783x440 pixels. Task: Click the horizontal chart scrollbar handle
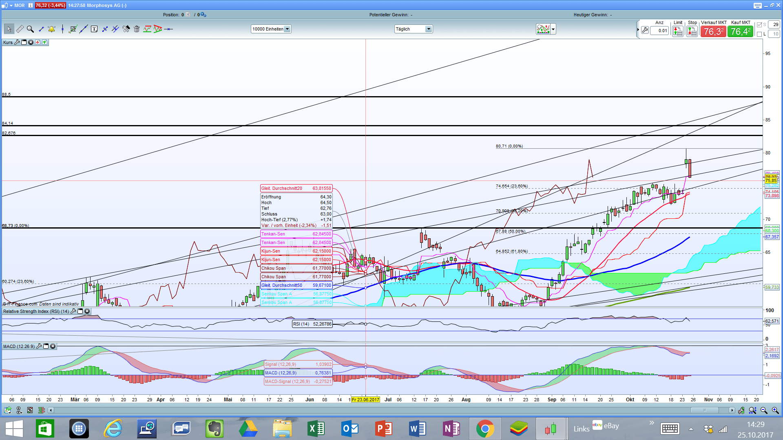pos(704,410)
